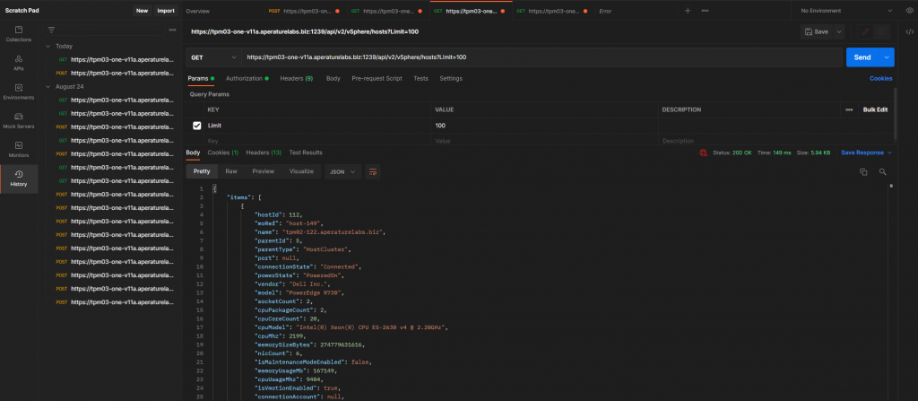The height and width of the screenshot is (401, 918).
Task: Open the code snippet panel icon
Action: (x=909, y=31)
